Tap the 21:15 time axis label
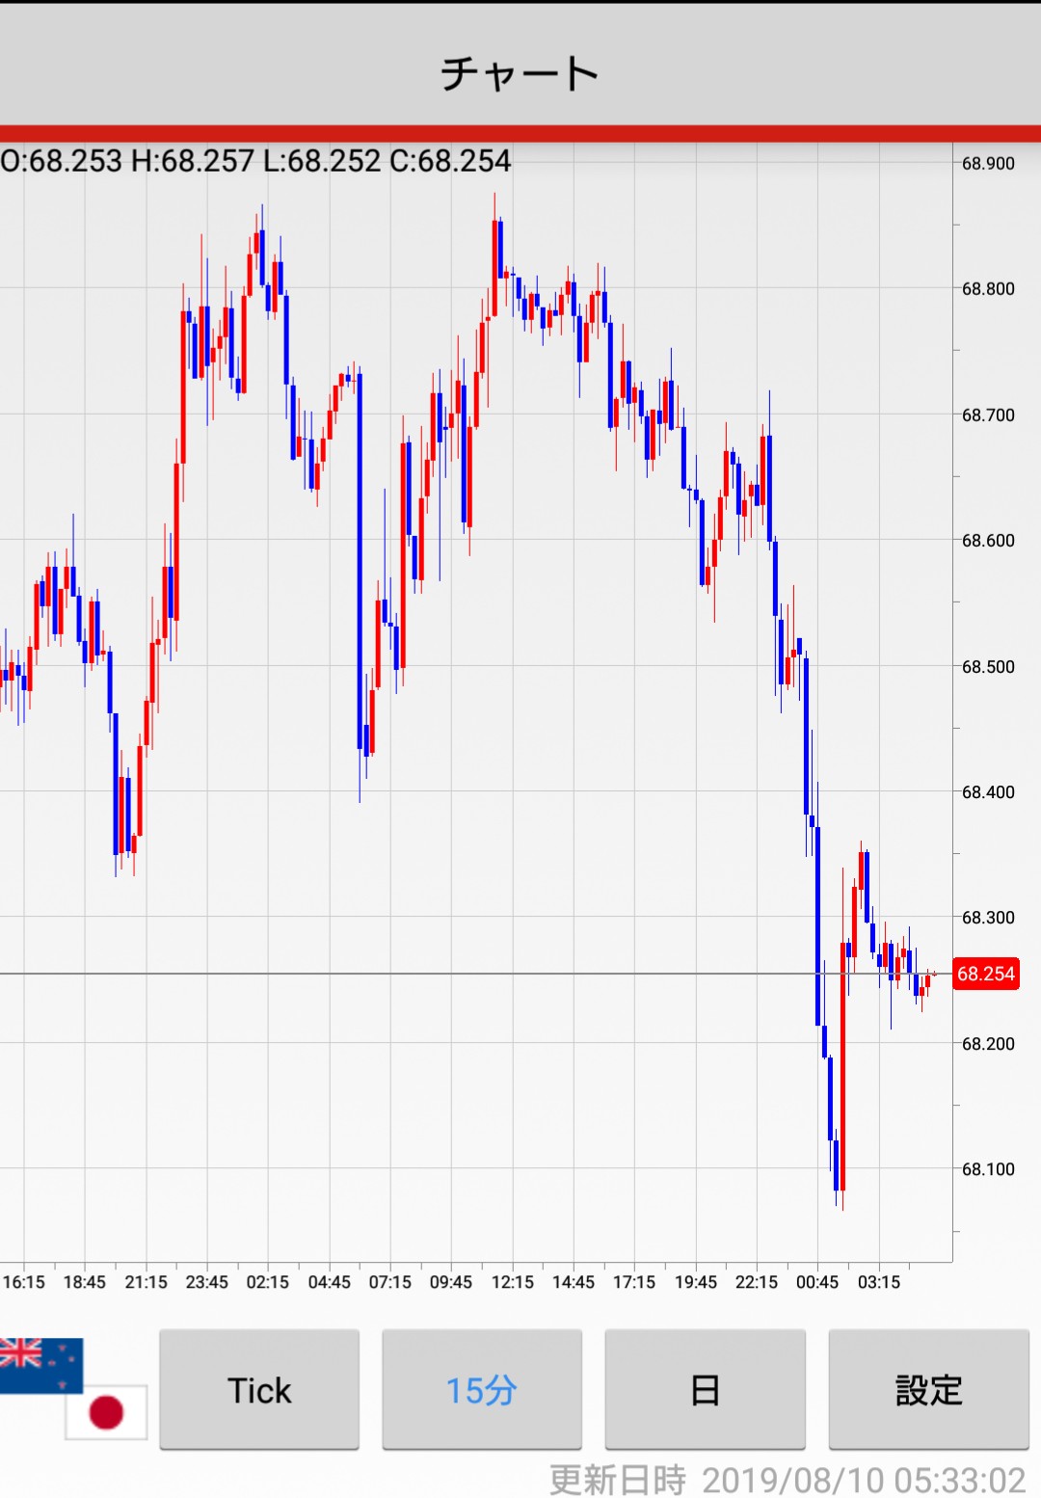 [x=146, y=1282]
